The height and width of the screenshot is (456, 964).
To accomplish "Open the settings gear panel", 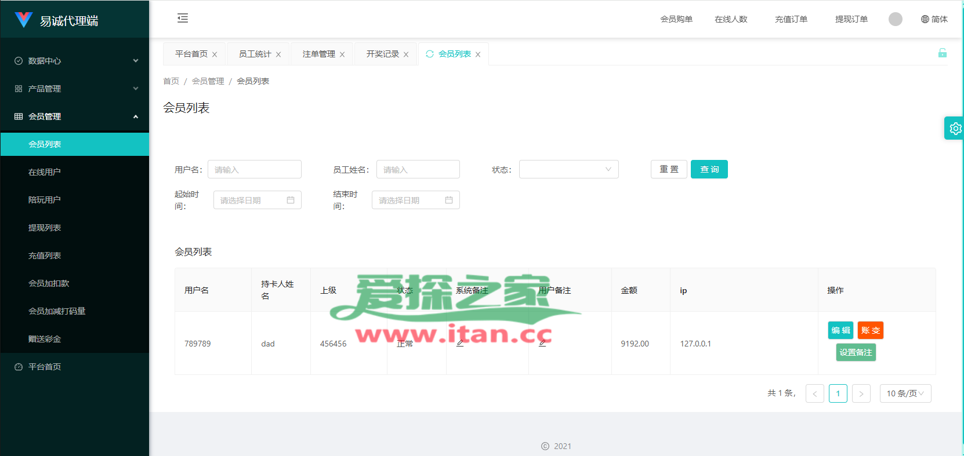I will [955, 129].
